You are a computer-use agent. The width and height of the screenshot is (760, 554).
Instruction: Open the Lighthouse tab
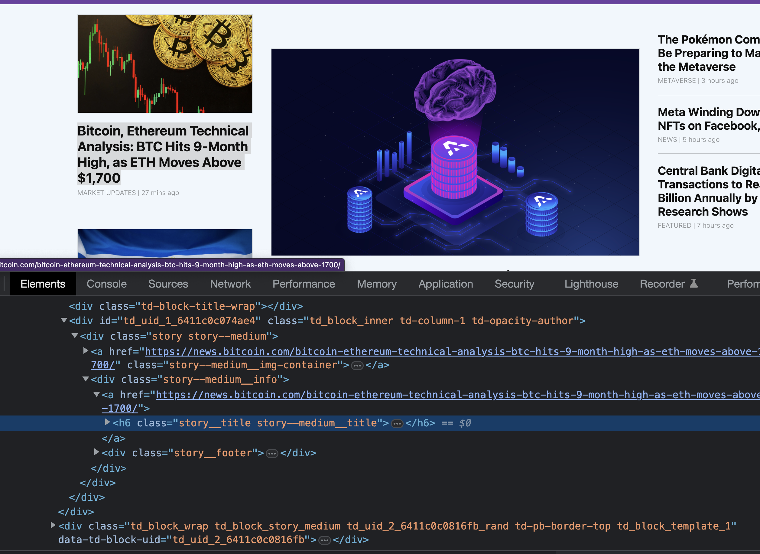pyautogui.click(x=591, y=284)
